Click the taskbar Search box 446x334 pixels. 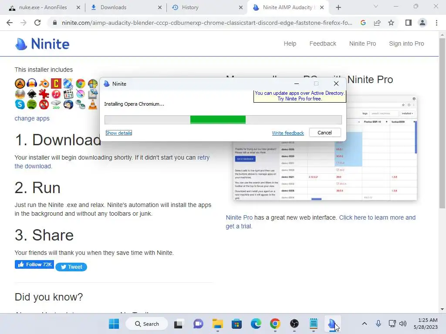click(147, 324)
